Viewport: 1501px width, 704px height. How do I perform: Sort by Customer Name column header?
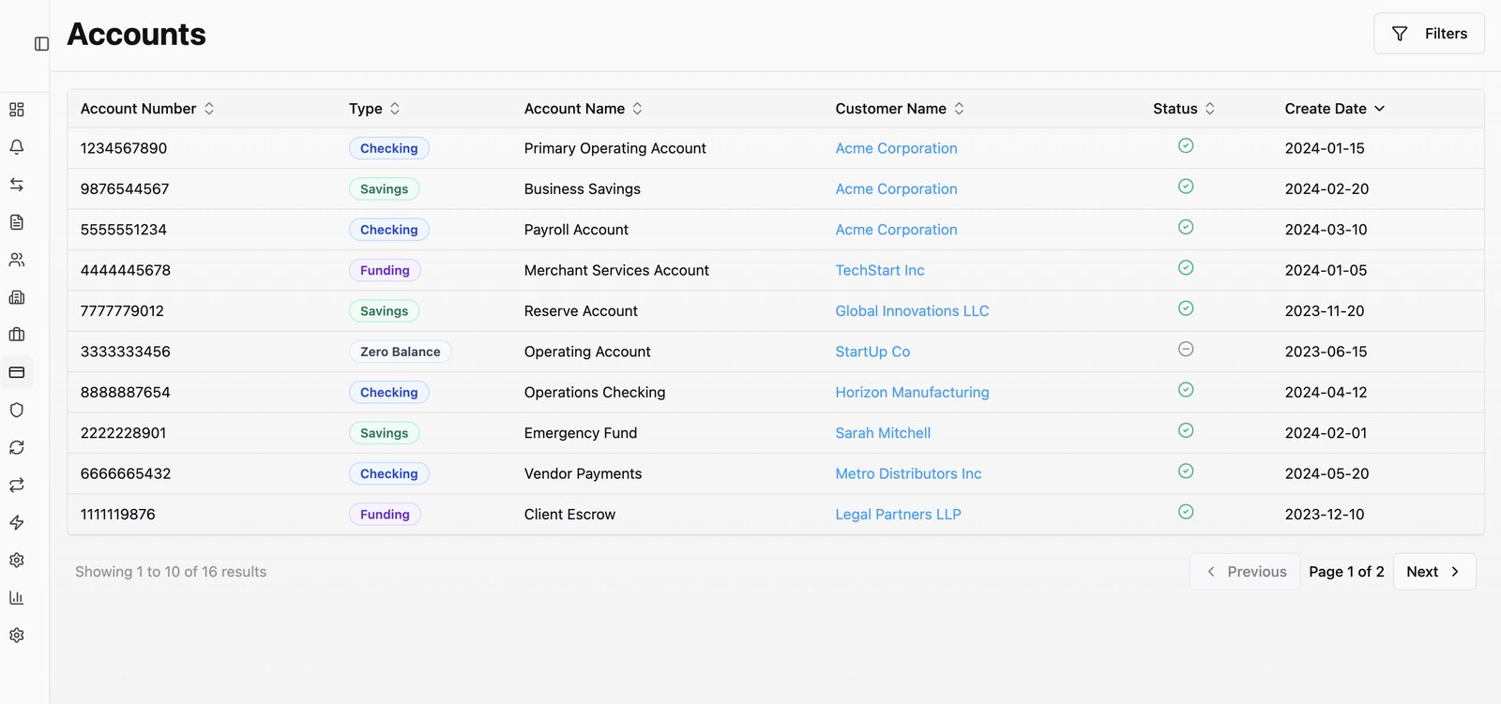900,109
